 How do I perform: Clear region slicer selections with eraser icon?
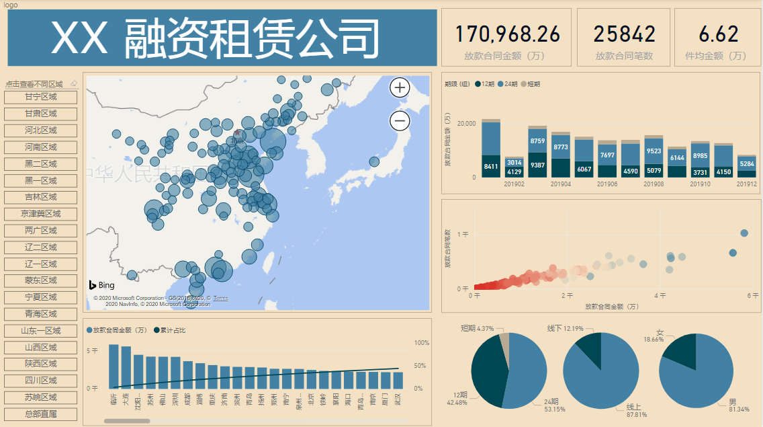tap(73, 84)
